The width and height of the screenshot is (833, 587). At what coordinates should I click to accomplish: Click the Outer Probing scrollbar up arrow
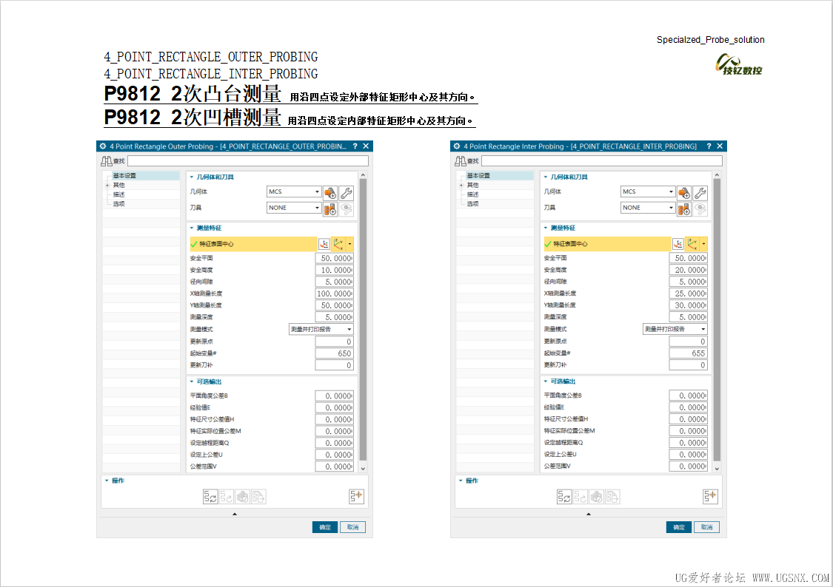(364, 175)
